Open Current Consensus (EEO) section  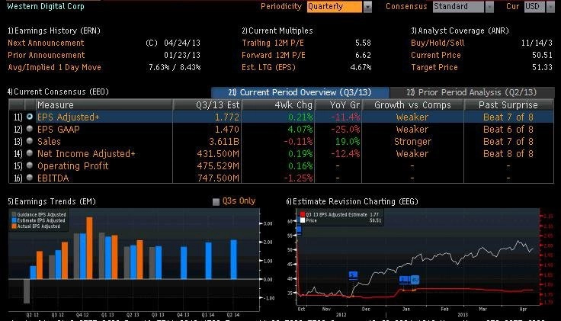click(x=58, y=91)
